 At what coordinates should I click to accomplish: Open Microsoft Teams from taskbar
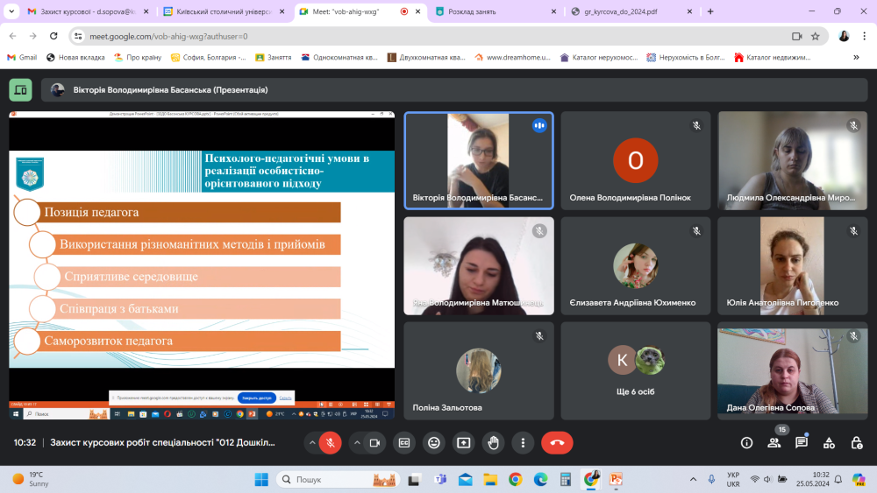point(440,480)
